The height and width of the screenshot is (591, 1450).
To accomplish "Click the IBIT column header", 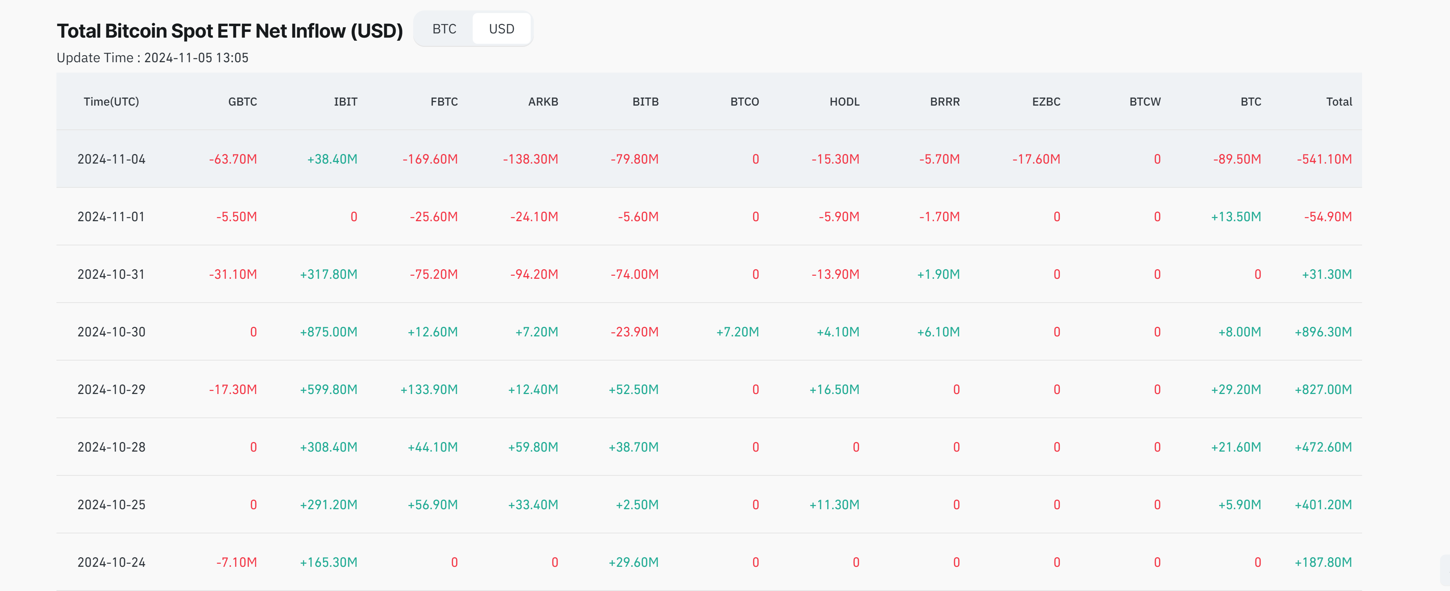I will click(x=345, y=102).
